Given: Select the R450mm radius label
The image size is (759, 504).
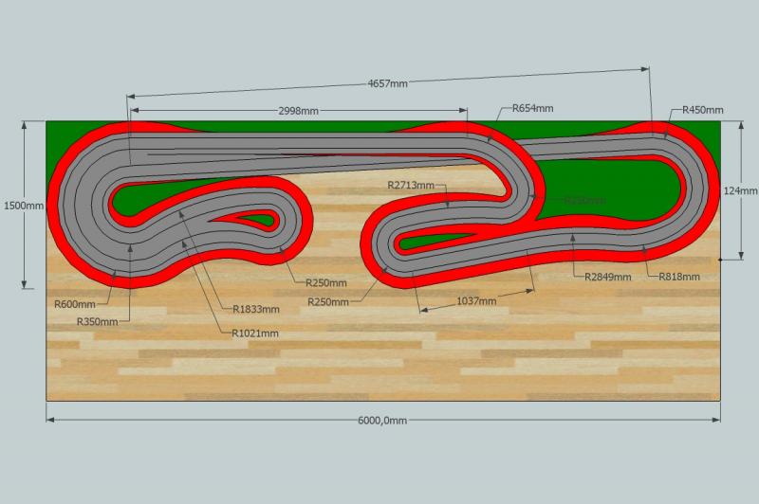Looking at the screenshot, I should tap(703, 110).
